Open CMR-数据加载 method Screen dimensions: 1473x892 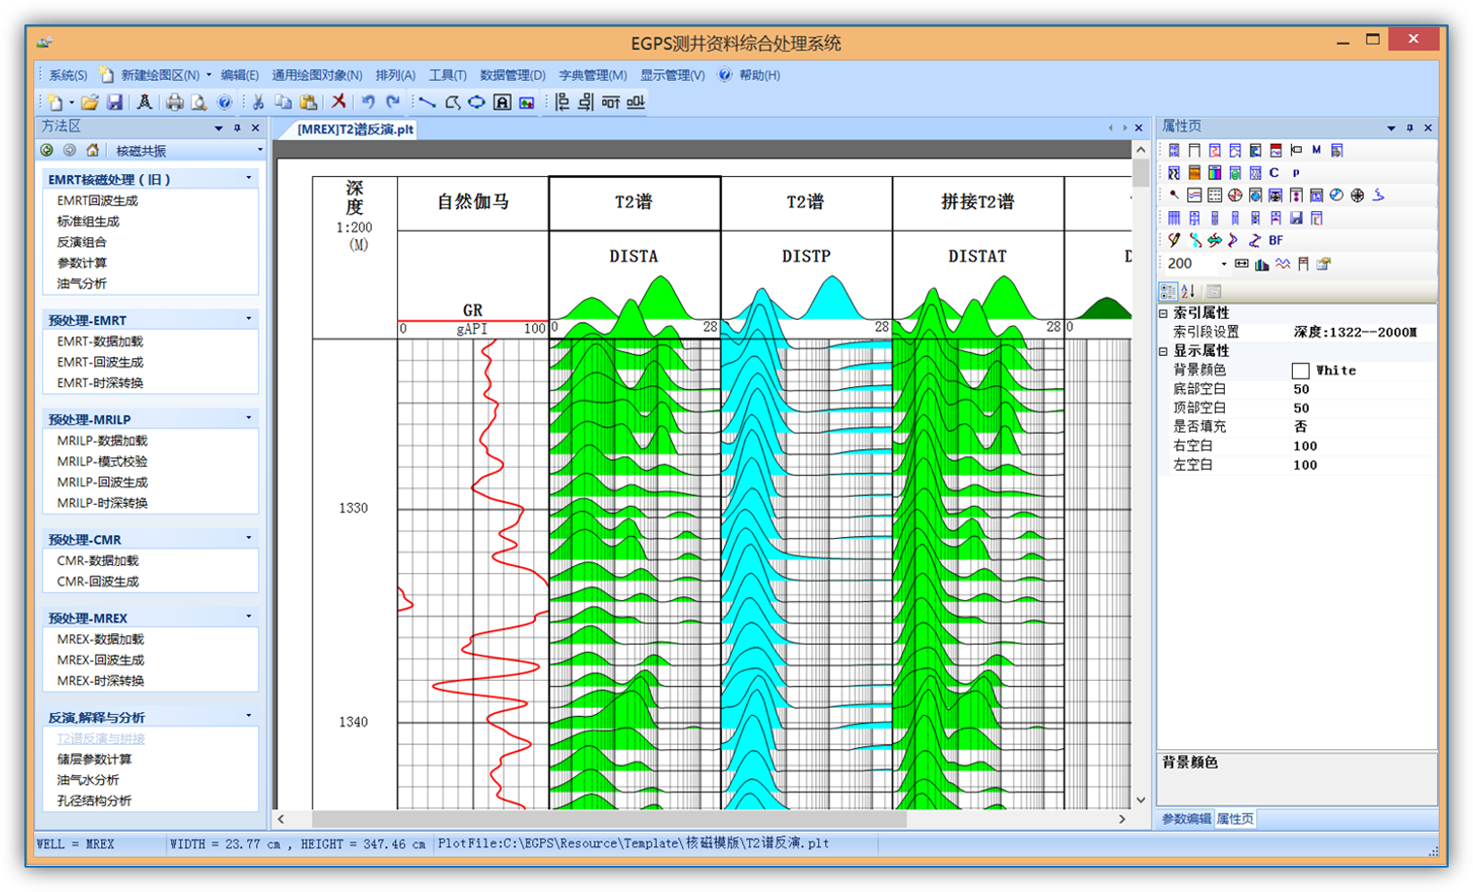coord(97,560)
